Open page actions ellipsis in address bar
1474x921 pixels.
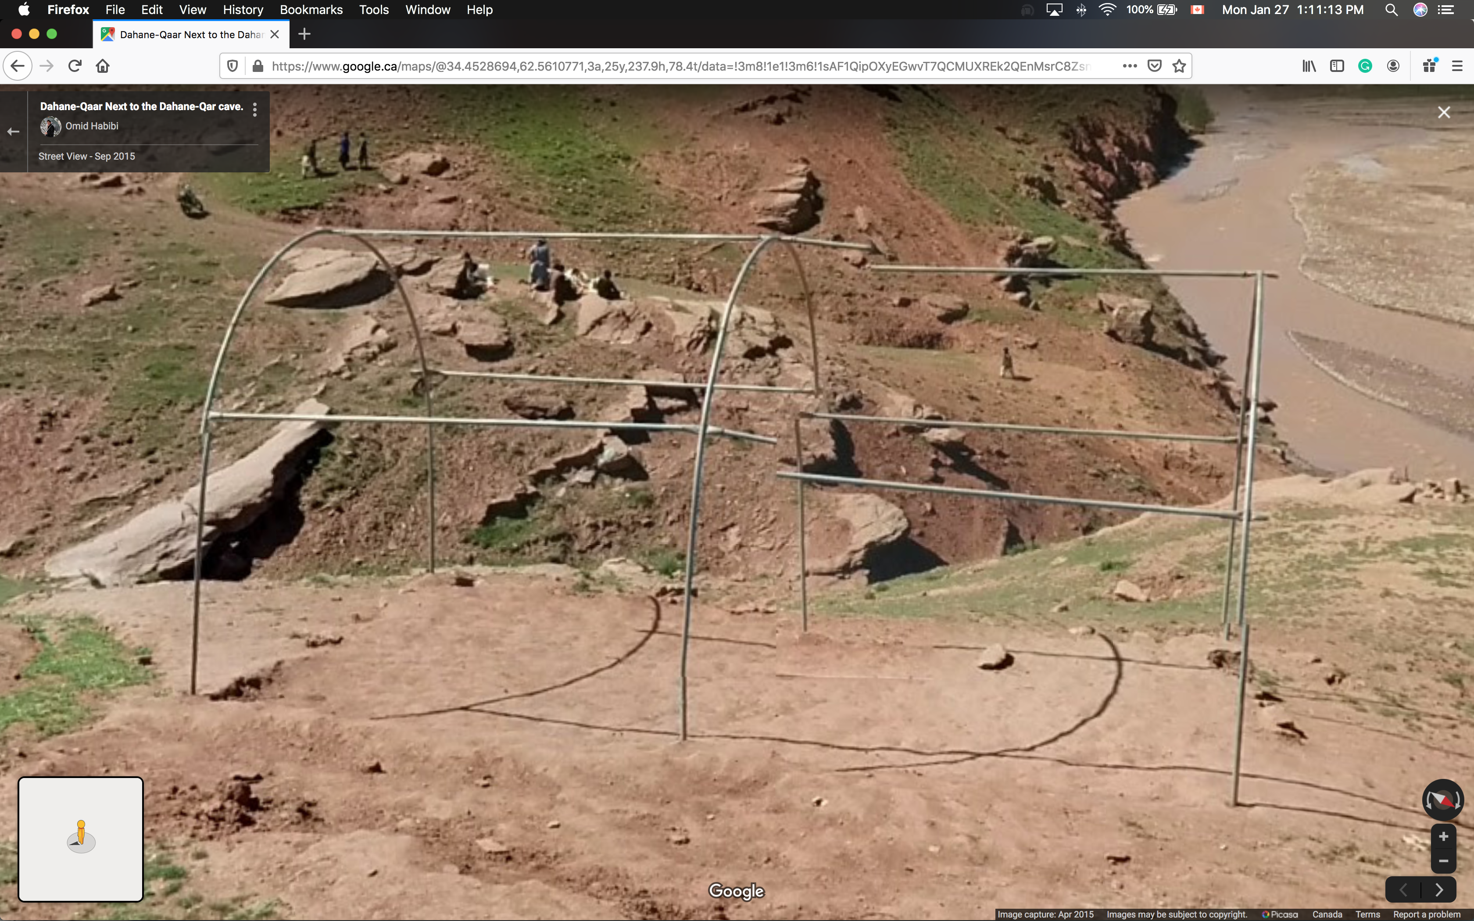point(1130,66)
